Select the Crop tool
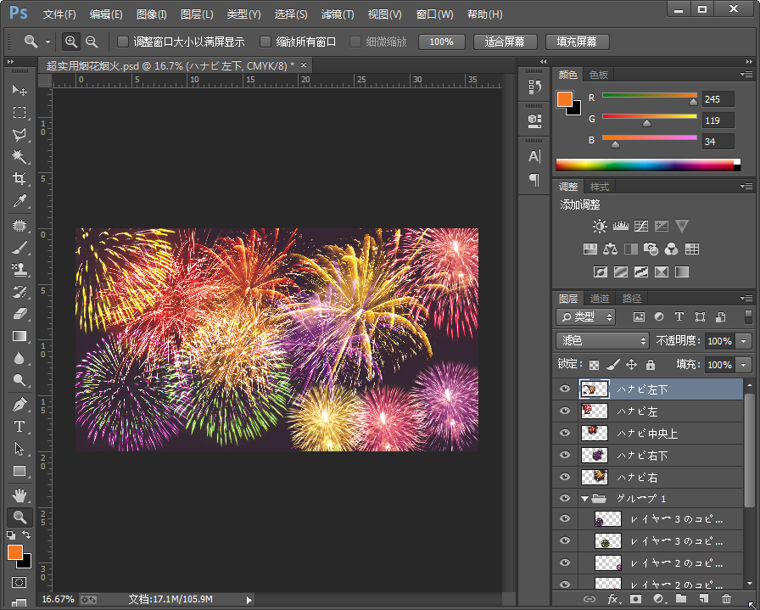 click(x=19, y=179)
